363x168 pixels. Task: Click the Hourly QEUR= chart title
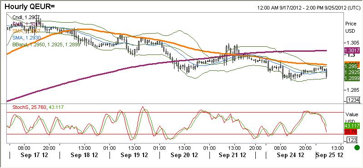[30, 7]
